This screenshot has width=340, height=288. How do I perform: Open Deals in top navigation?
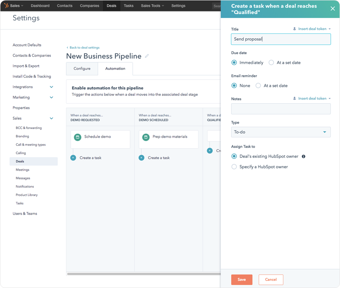[111, 6]
